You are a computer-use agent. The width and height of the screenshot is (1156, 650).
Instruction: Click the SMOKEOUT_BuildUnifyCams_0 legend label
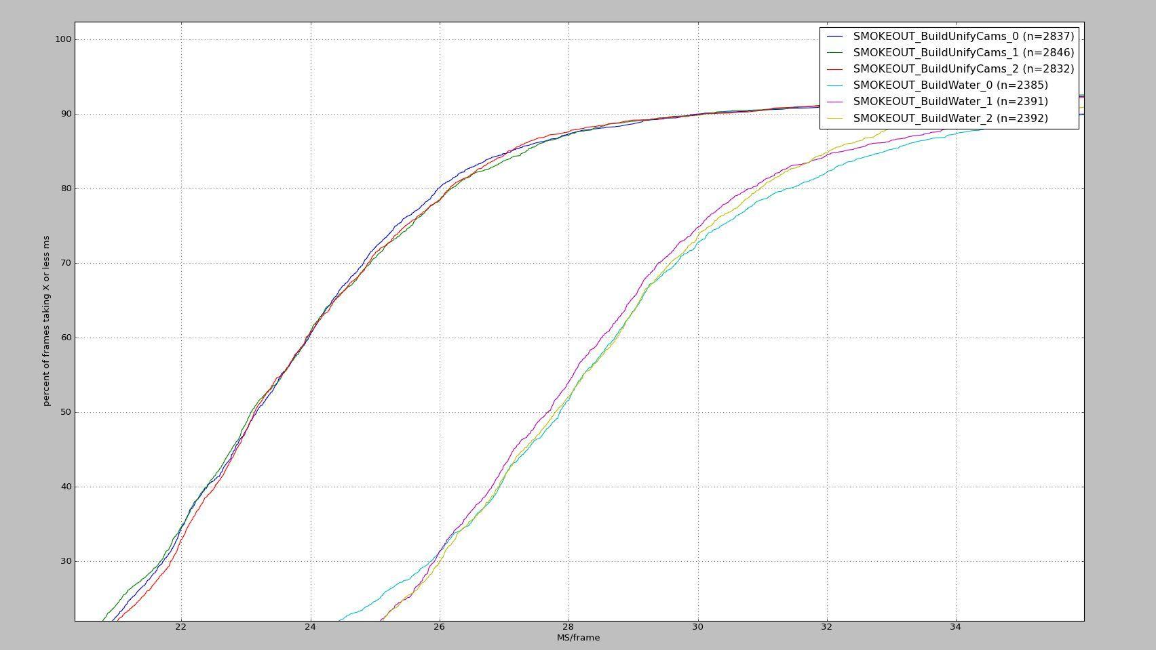pyautogui.click(x=963, y=36)
